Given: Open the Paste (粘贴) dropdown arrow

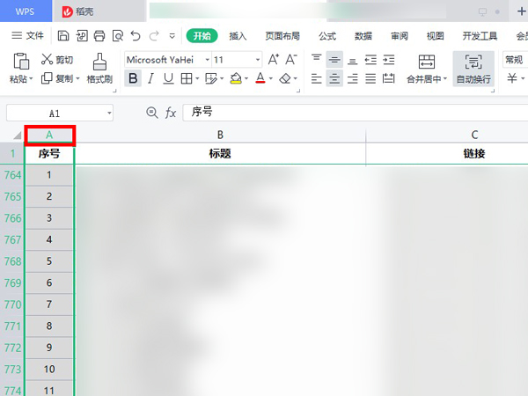Looking at the screenshot, I should coord(32,79).
